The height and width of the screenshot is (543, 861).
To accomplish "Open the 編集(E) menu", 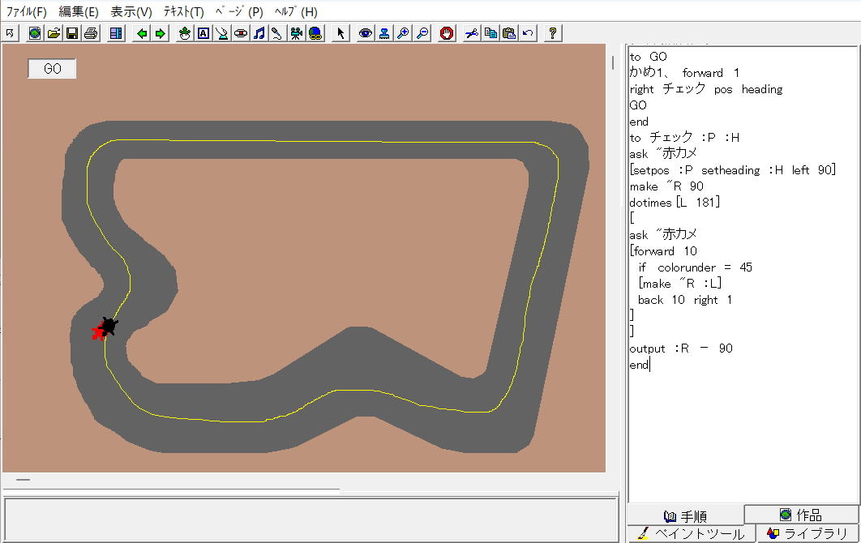I will pyautogui.click(x=79, y=11).
